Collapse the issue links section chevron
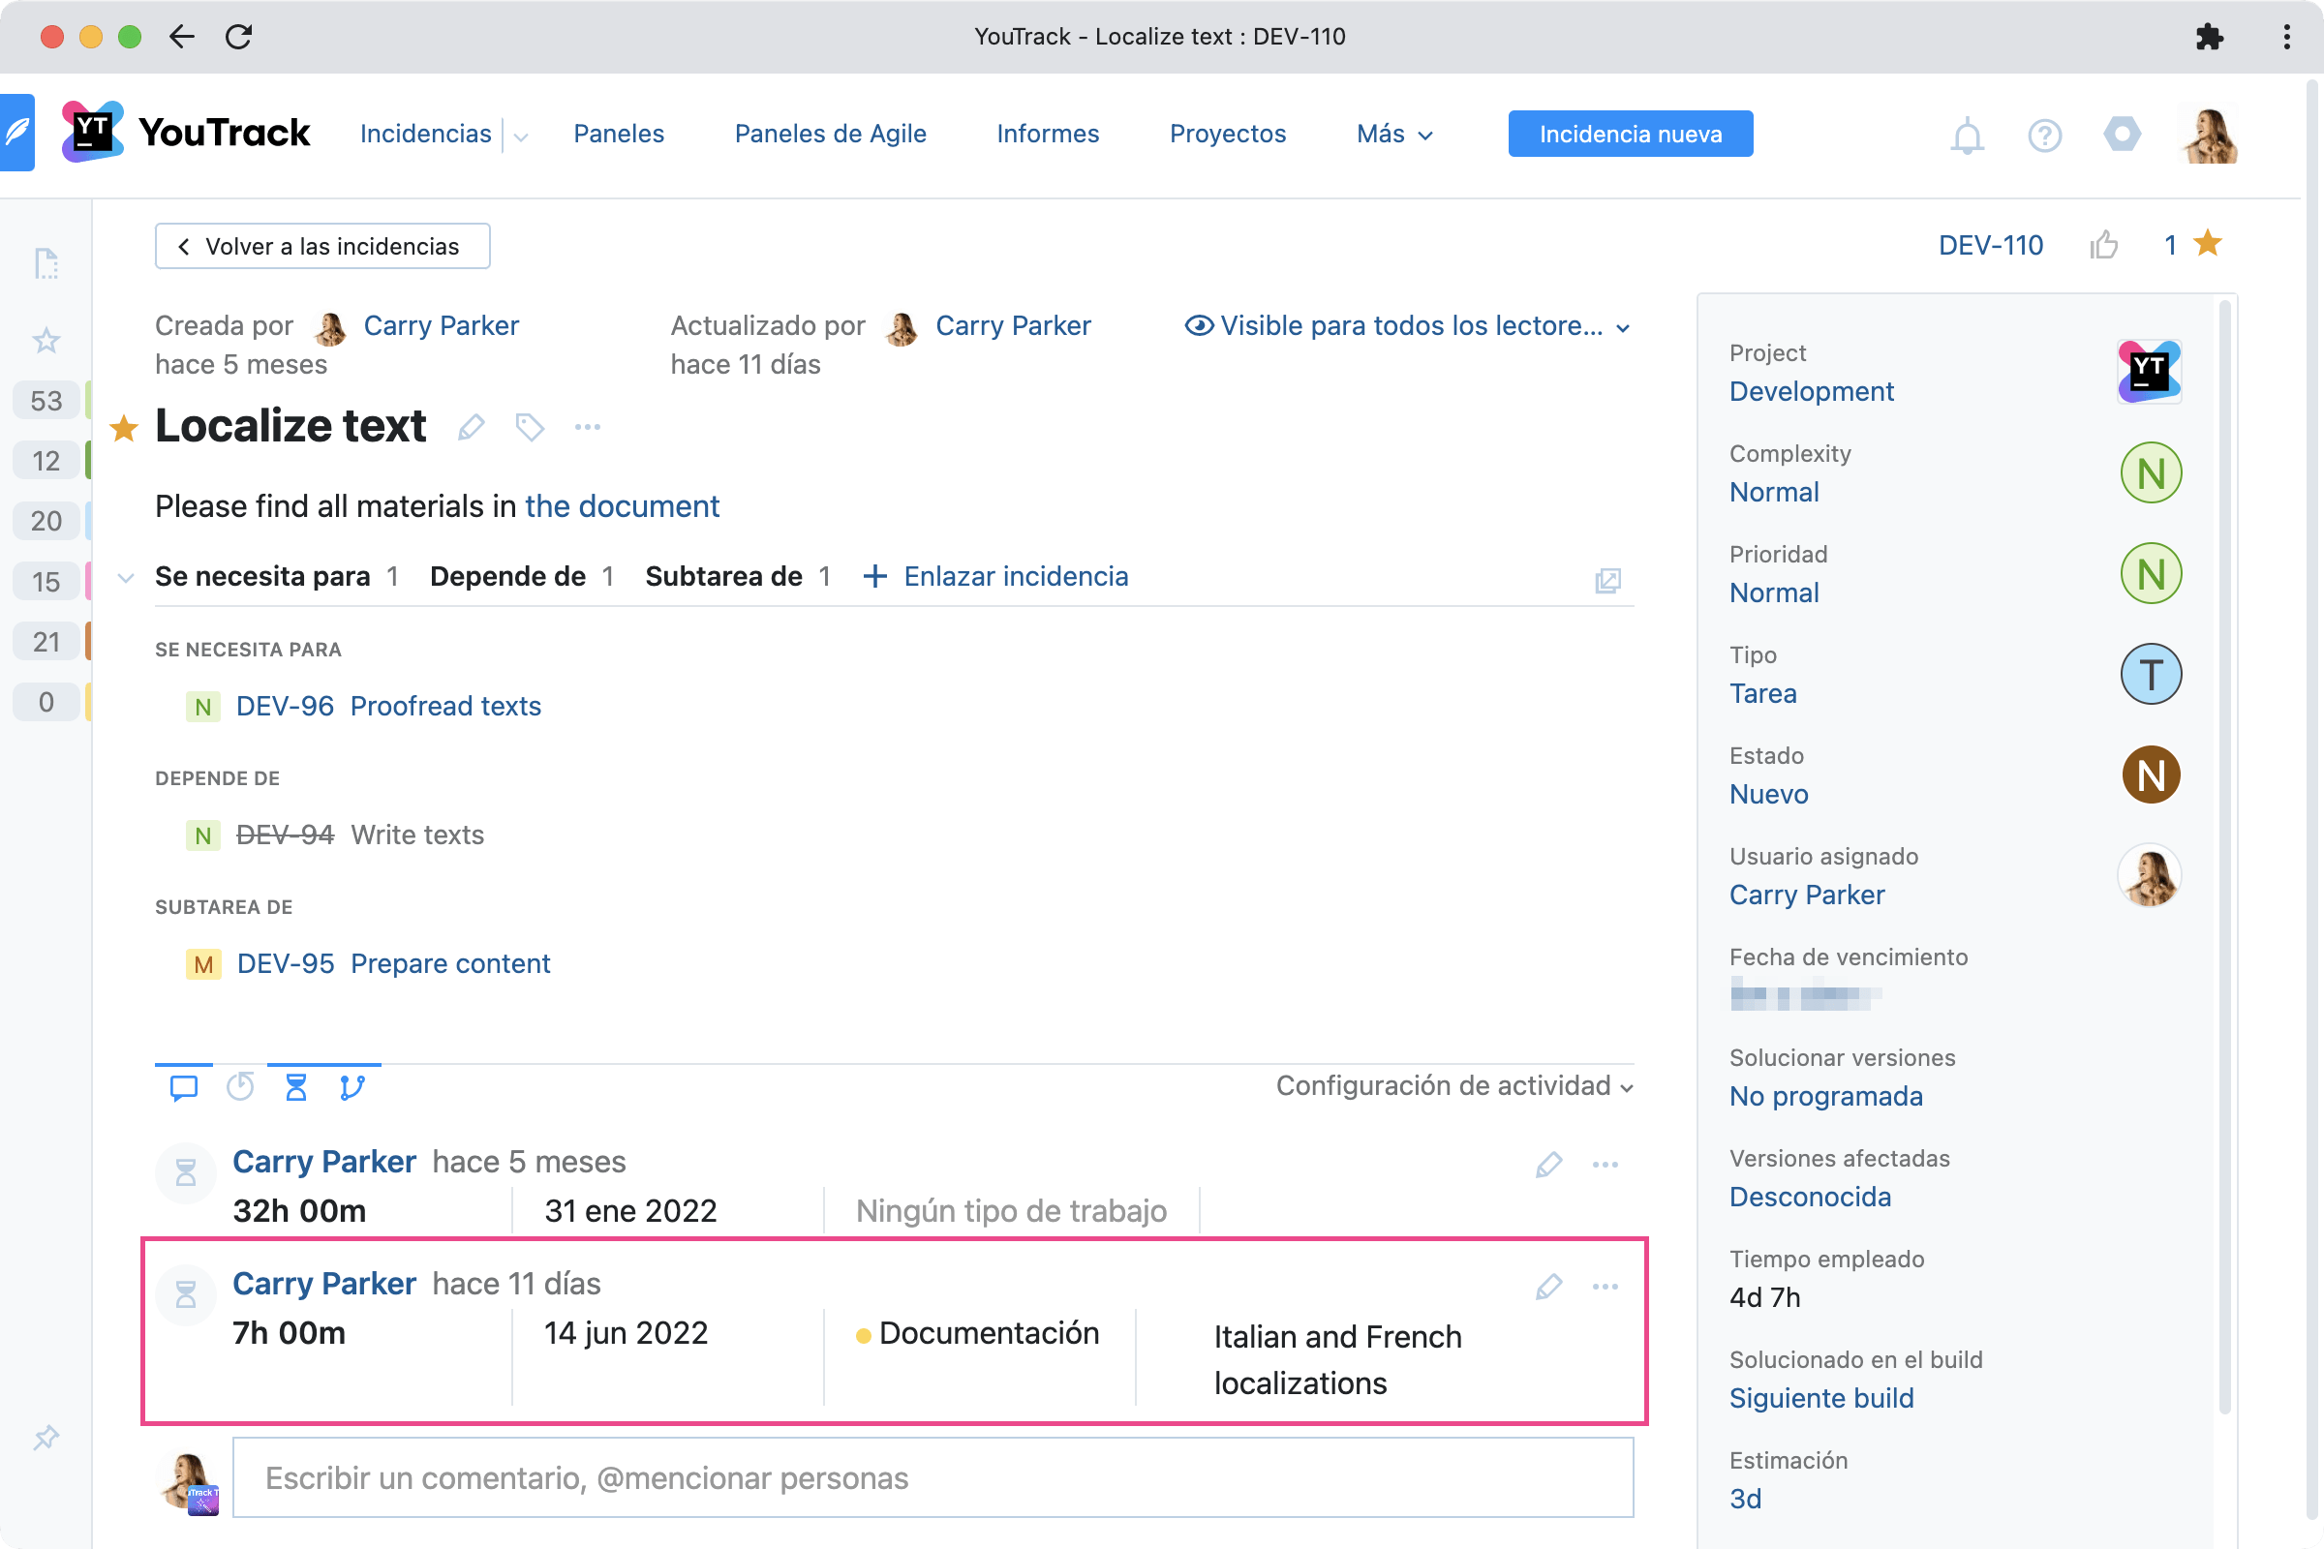Viewport: 2324px width, 1549px height. (x=126, y=577)
